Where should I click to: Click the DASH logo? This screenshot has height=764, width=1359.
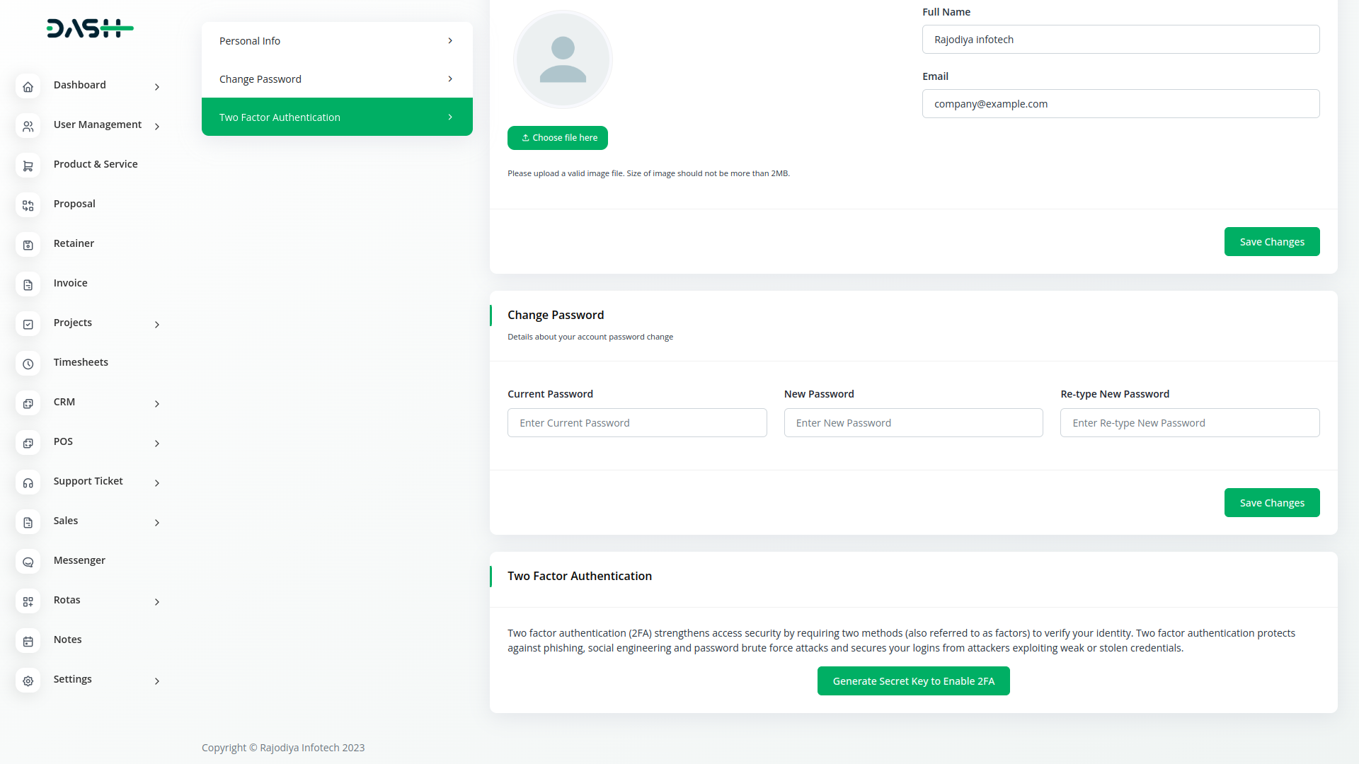90,28
